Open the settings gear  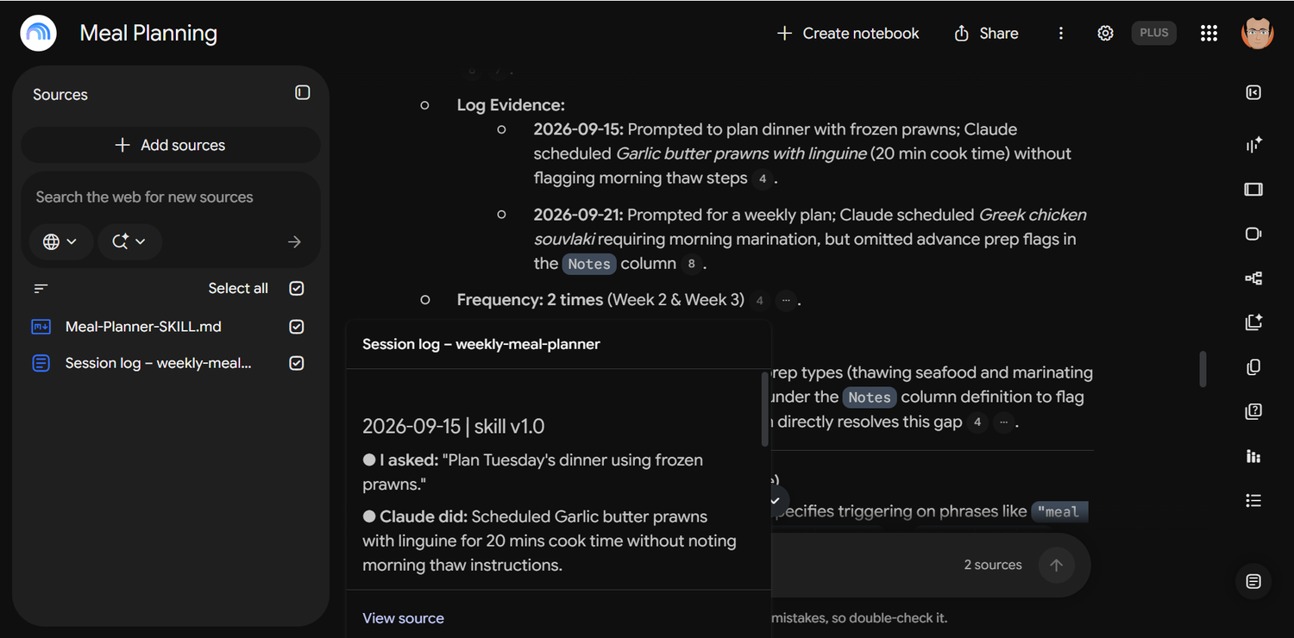[x=1105, y=34]
